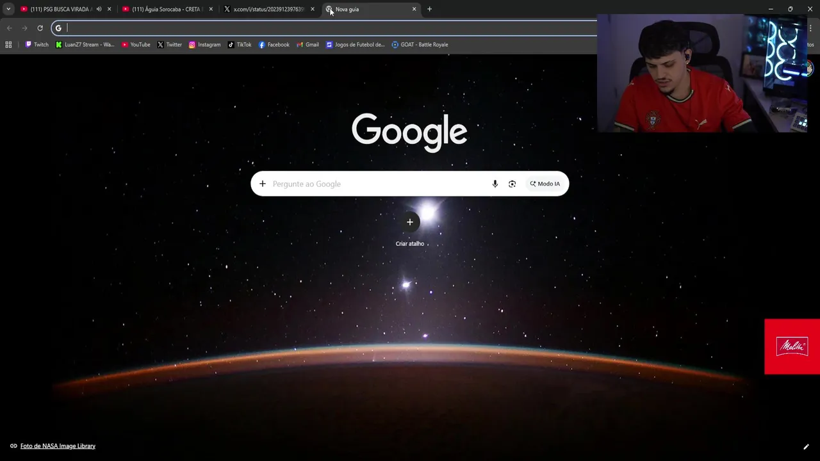Search by image with Lens icon
The height and width of the screenshot is (461, 820).
click(512, 184)
